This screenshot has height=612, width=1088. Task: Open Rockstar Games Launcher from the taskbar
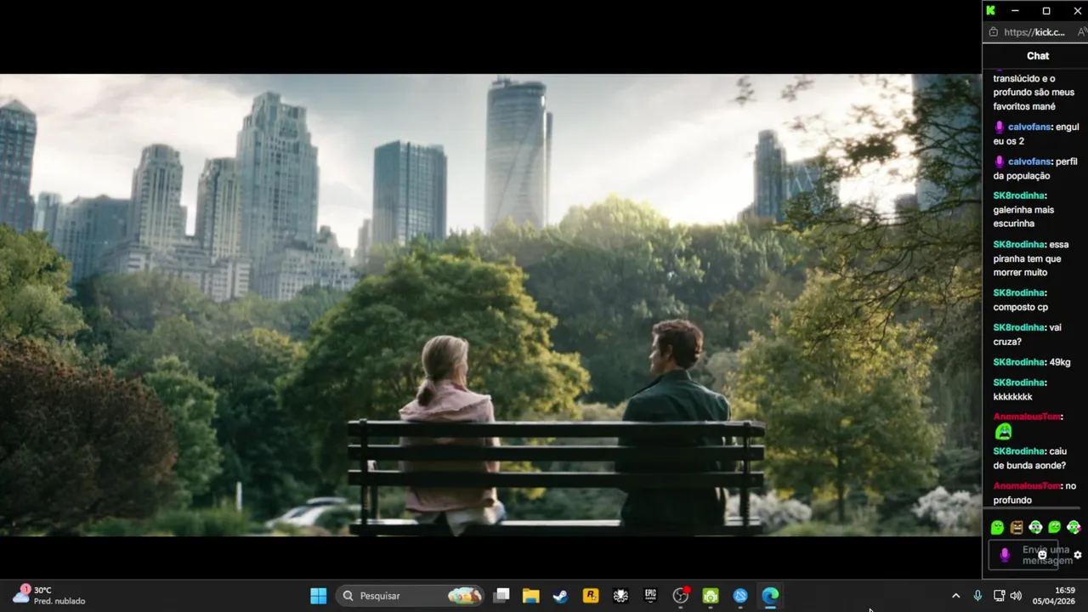point(590,596)
